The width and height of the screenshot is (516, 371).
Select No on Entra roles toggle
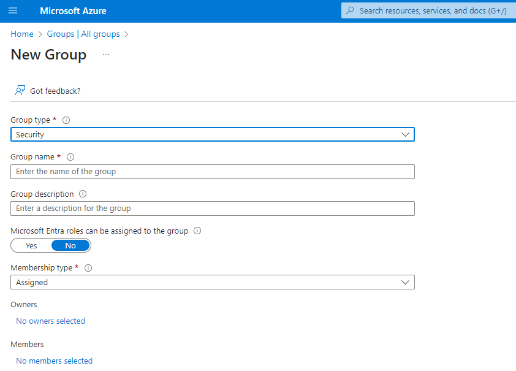(x=70, y=245)
